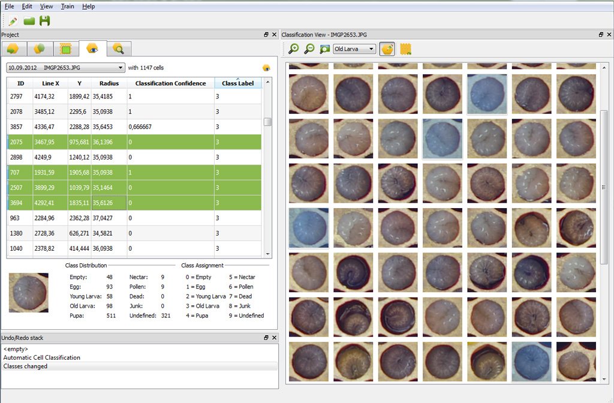Float the Project panel with its undock button
This screenshot has height=403, width=614.
[266, 35]
